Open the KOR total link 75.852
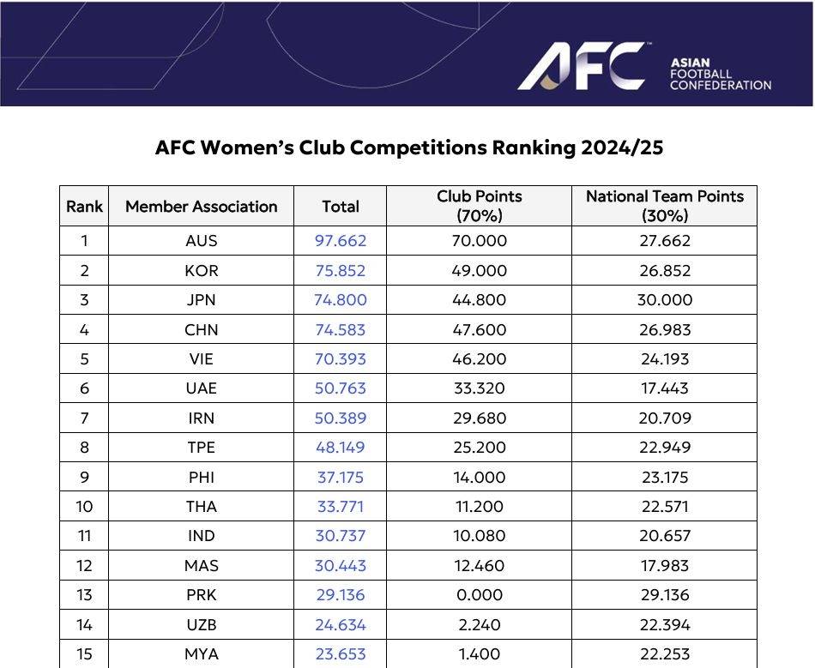Image resolution: width=815 pixels, height=668 pixels. [x=341, y=271]
